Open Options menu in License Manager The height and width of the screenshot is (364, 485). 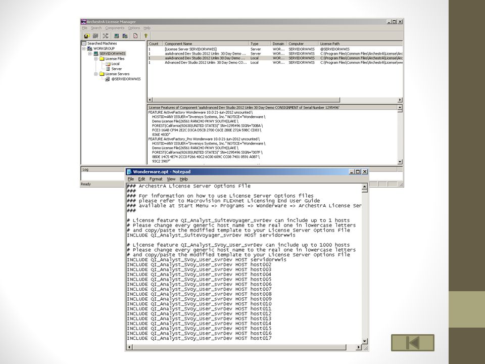[x=134, y=28]
